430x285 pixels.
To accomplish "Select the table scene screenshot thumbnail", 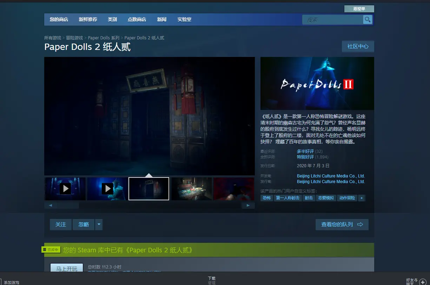I will click(x=191, y=189).
